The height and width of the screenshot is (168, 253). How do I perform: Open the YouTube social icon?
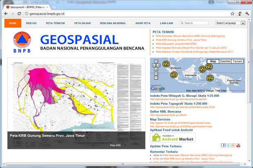coord(238,145)
